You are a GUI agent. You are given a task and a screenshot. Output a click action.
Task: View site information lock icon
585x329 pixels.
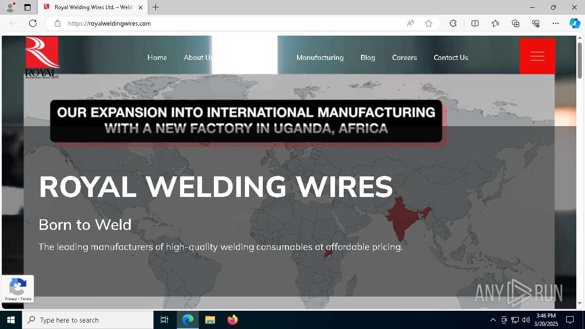[x=58, y=23]
